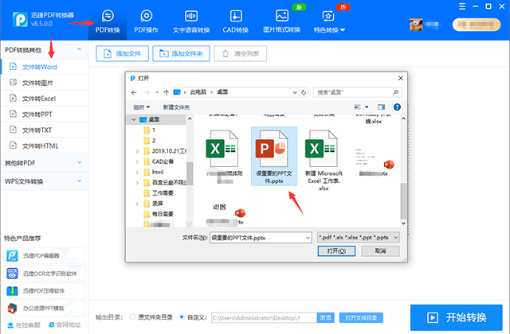Select html folder in tree
The height and width of the screenshot is (334, 510).
click(154, 172)
